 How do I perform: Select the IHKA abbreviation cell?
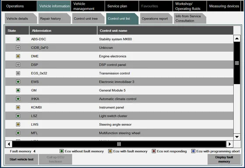pos(35,99)
